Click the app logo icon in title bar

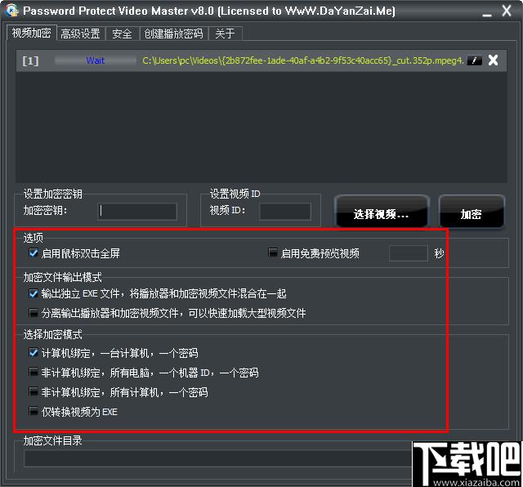tap(12, 11)
